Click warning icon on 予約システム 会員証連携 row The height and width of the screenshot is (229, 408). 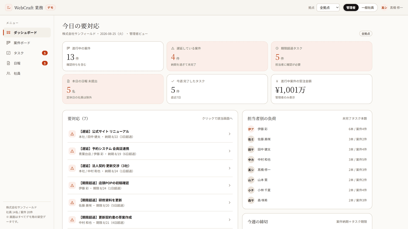tap(72, 151)
